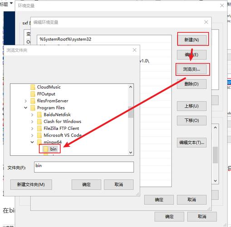Click system variables list scrollbar up arrow
Image resolution: width=231 pixels, height=227 pixels.
(x=215, y=128)
